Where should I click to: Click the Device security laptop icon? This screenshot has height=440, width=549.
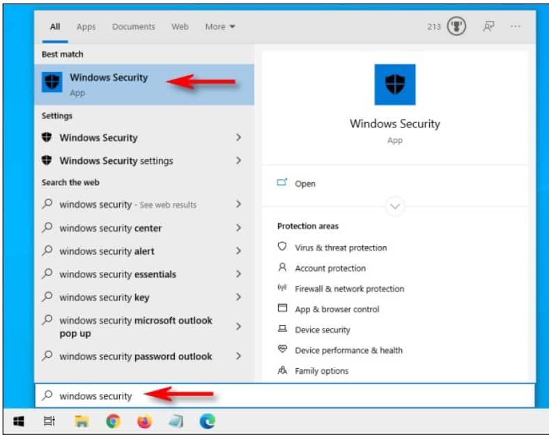point(282,328)
